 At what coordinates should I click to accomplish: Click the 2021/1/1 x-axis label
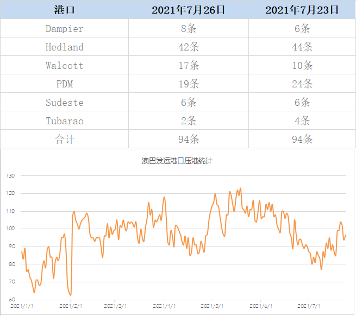[x=22, y=306]
